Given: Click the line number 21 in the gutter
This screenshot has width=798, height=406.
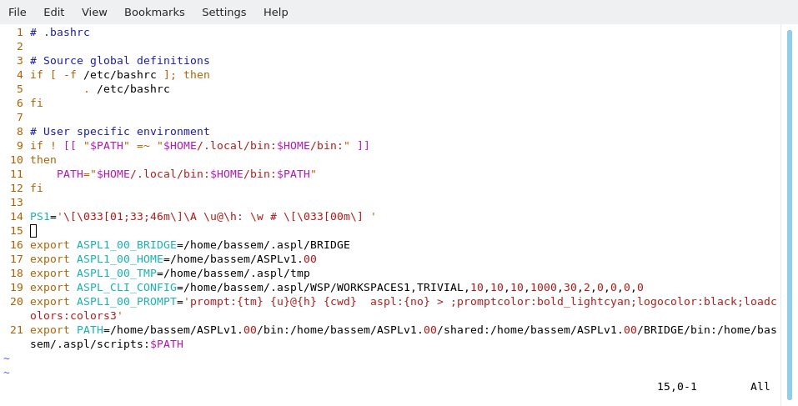Looking at the screenshot, I should [17, 330].
